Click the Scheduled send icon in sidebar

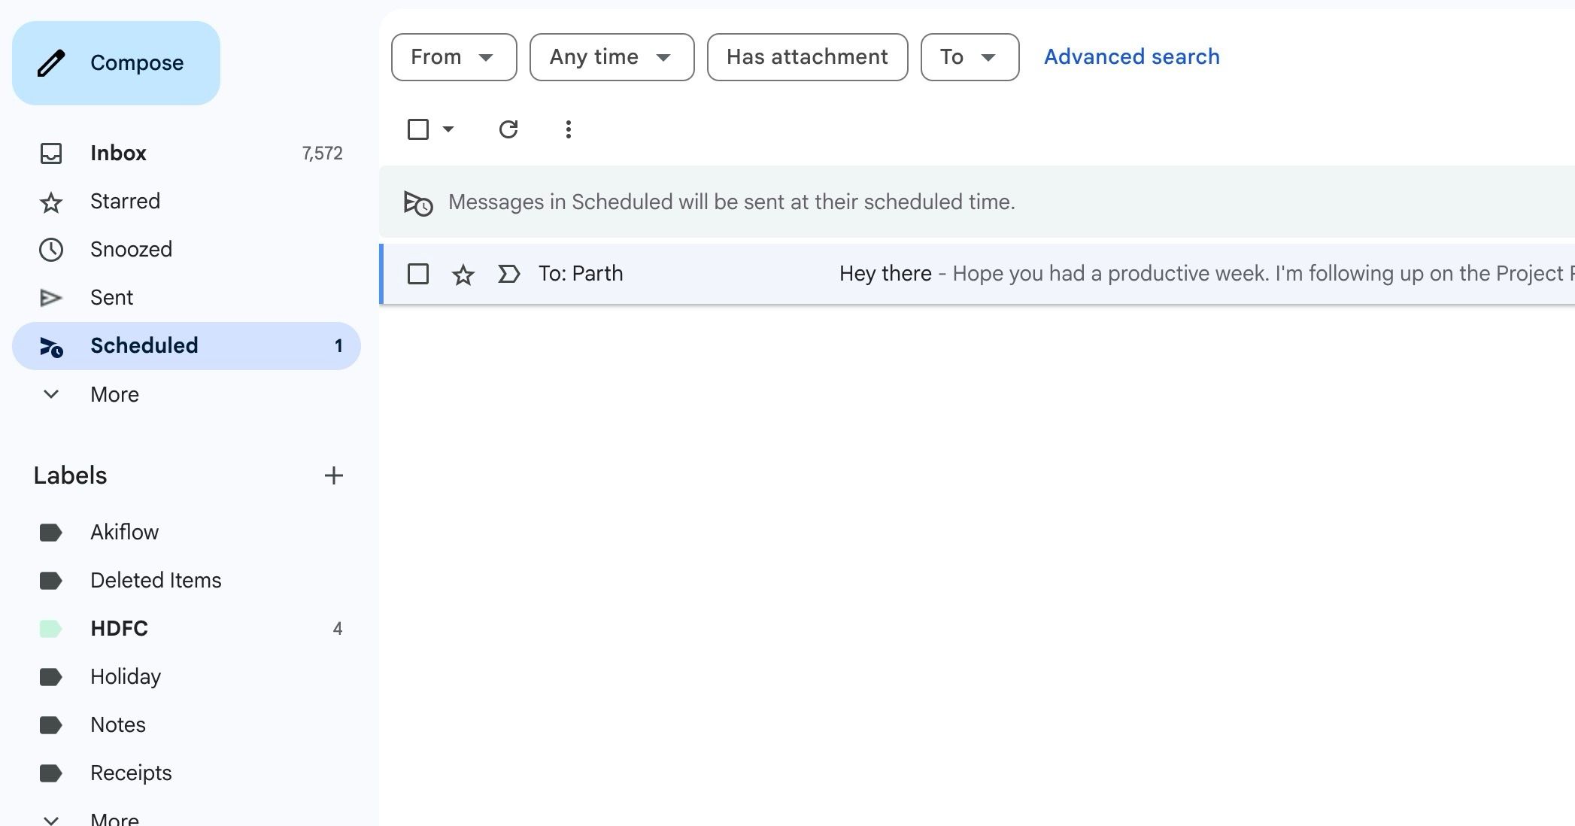click(x=51, y=347)
